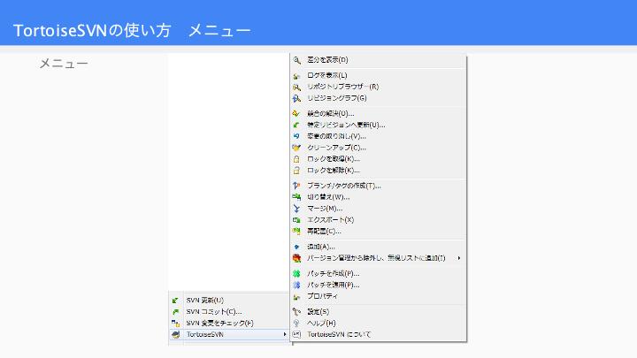Click the padlock icon beside ロックを取得(K)
This screenshot has width=637, height=358.
296,159
